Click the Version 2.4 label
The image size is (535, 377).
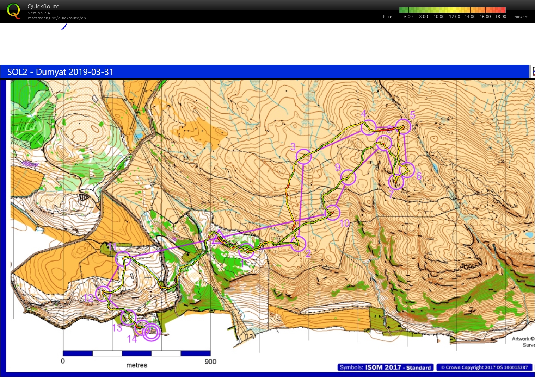(x=39, y=13)
